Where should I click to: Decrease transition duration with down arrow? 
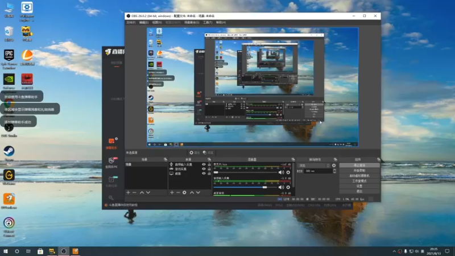334,172
